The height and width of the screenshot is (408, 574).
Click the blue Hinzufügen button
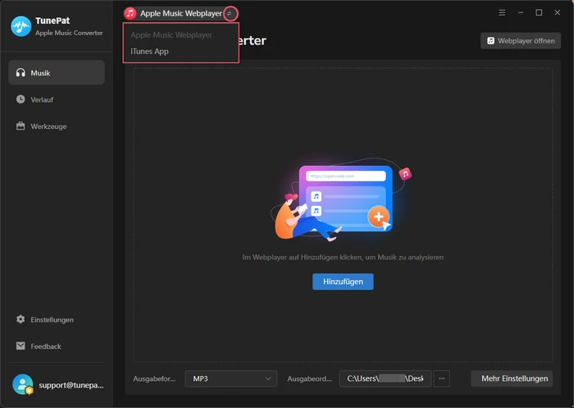343,282
